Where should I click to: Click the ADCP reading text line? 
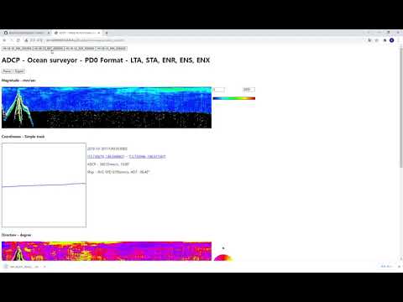click(108, 164)
